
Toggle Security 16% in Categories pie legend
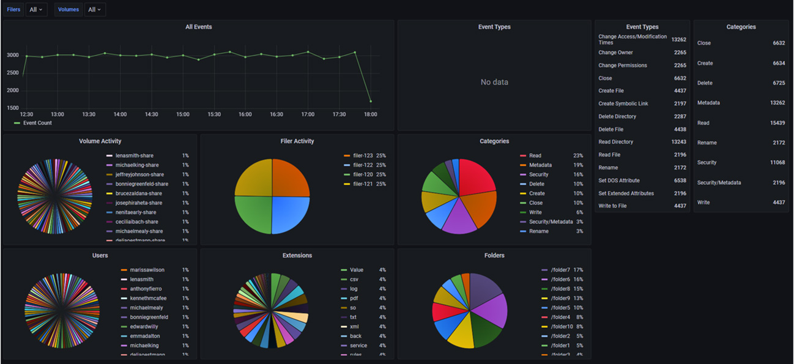point(539,174)
